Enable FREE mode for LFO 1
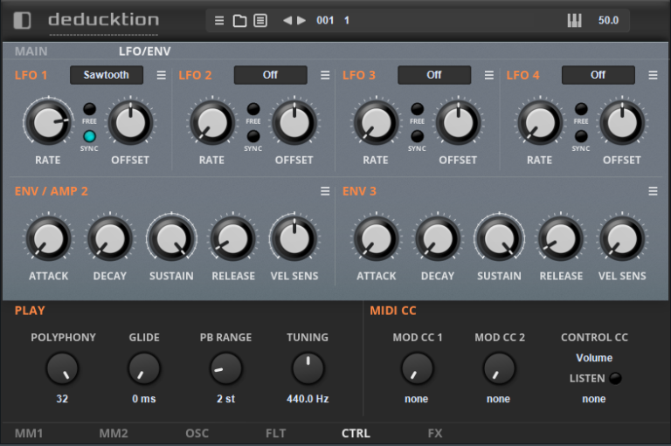 pos(89,108)
